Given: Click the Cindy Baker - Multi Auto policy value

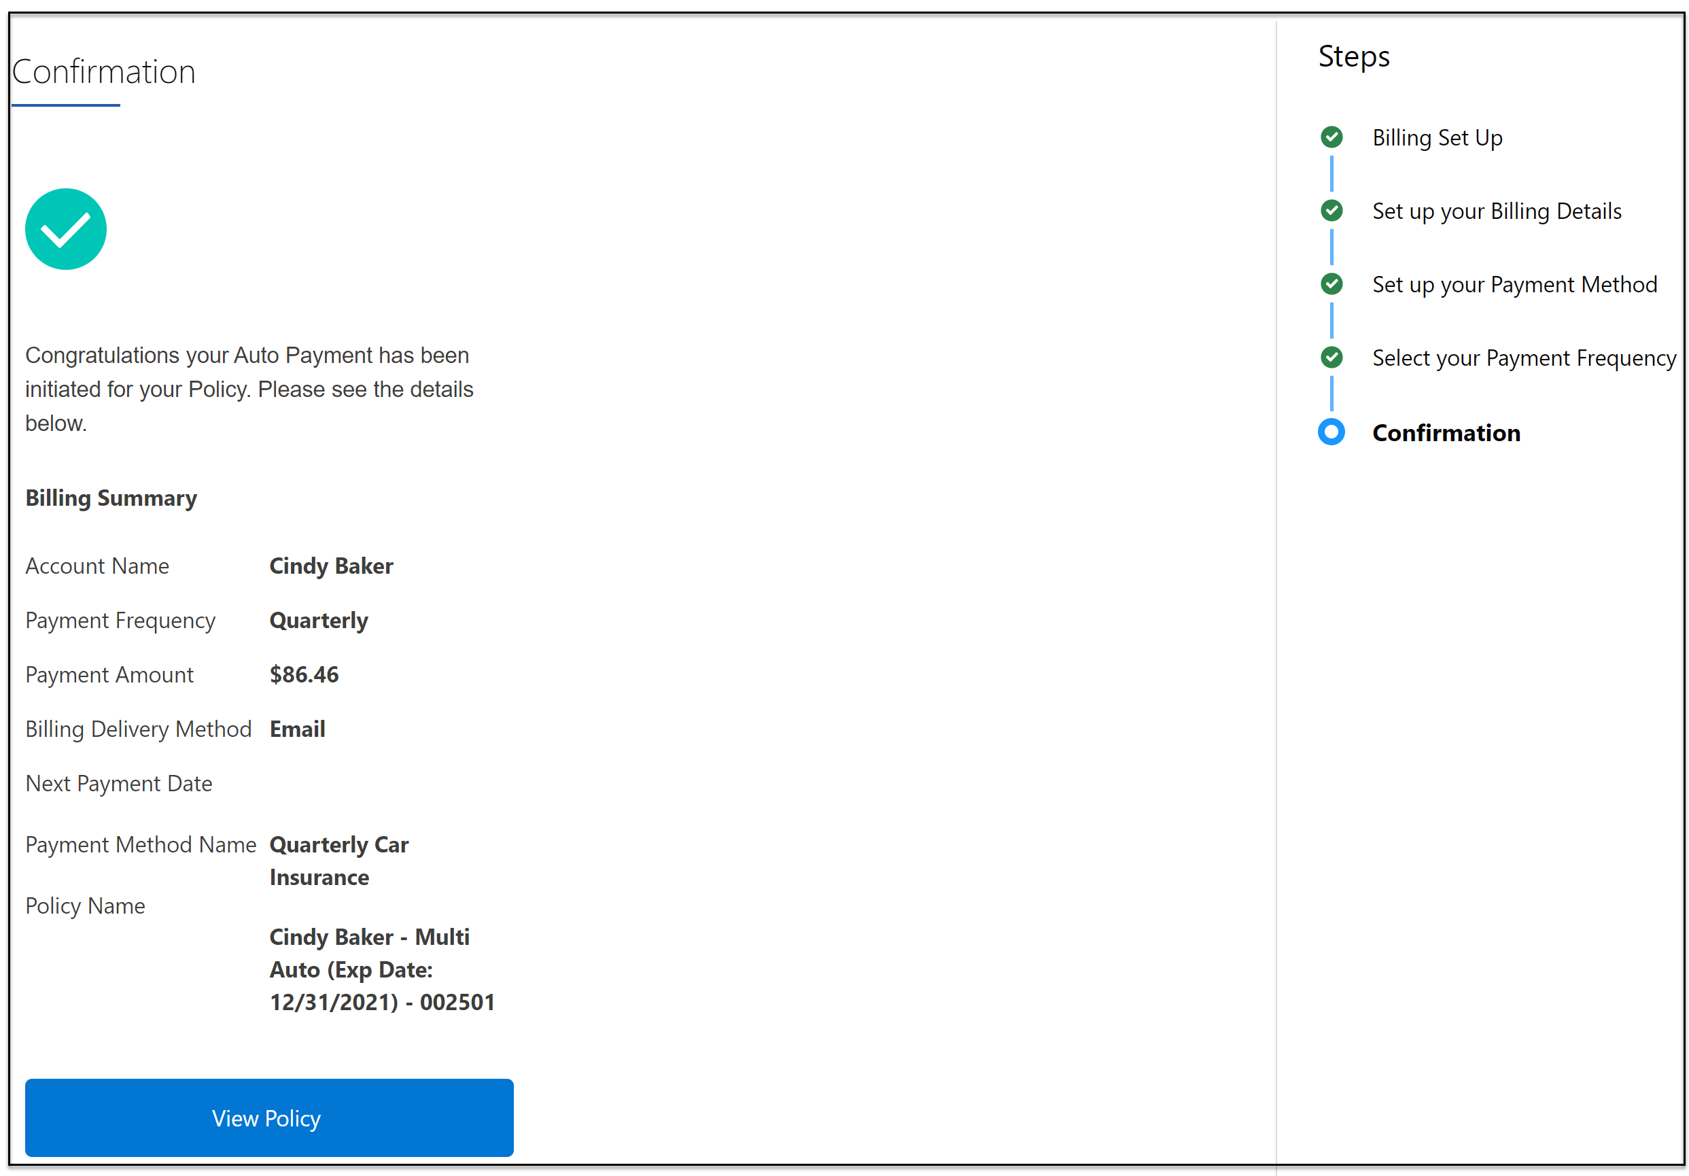Looking at the screenshot, I should [382, 969].
